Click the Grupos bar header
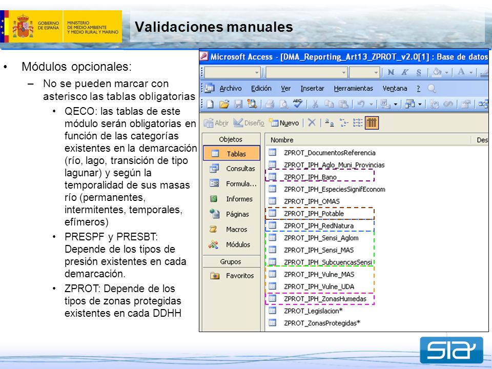Image resolution: width=492 pixels, height=369 pixels. coord(232,261)
